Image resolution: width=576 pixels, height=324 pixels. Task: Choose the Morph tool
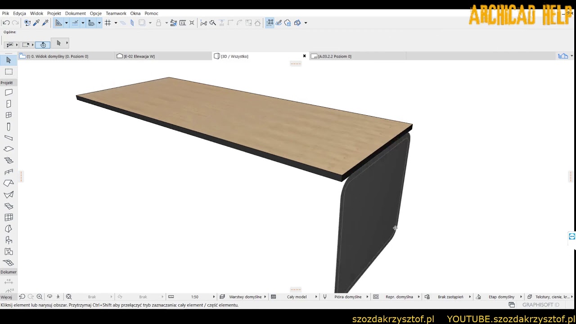(x=9, y=229)
